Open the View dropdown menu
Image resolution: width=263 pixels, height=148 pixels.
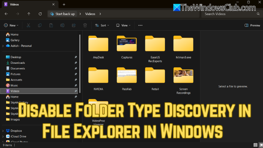click(x=123, y=25)
